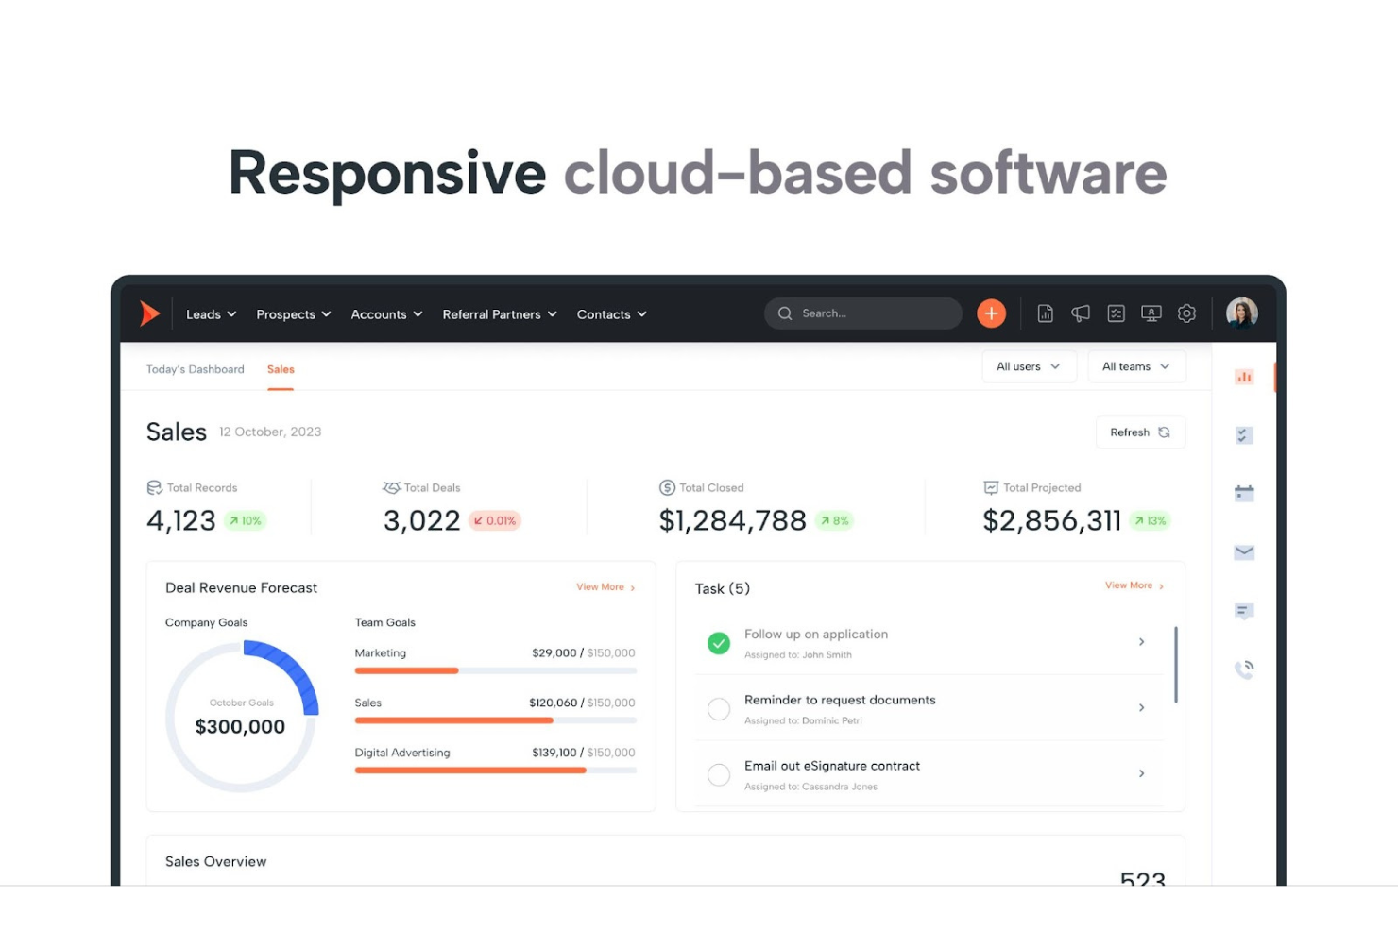The image size is (1398, 932).
Task: Mark 'Reminder to request documents' task complete
Action: click(x=718, y=708)
